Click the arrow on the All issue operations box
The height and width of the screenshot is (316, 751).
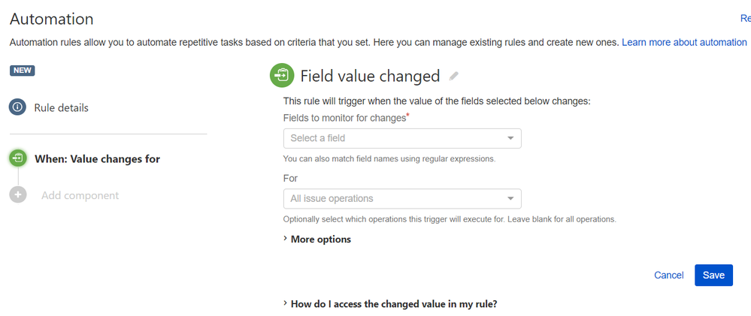point(510,199)
